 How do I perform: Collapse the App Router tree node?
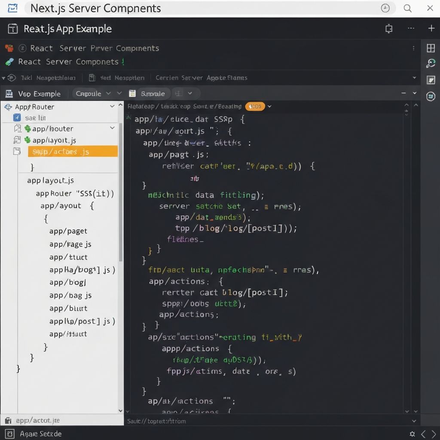pyautogui.click(x=111, y=106)
